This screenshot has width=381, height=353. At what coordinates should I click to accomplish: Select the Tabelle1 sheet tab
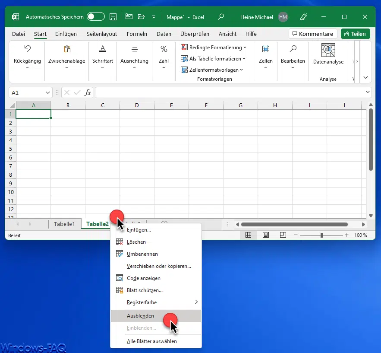tap(64, 224)
